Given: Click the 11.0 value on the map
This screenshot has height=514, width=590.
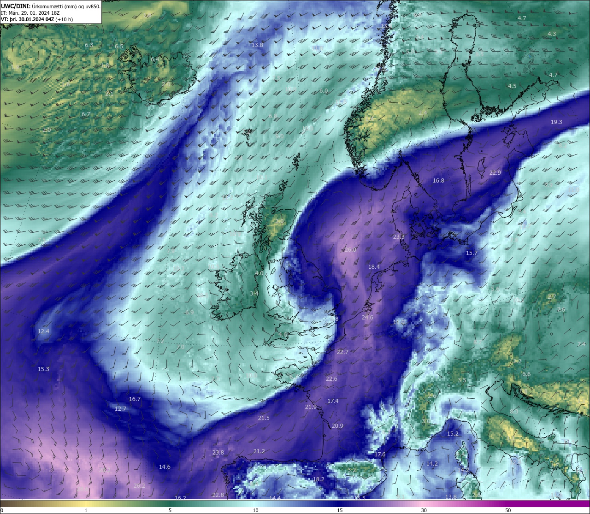Looking at the screenshot, I should coord(399,322).
